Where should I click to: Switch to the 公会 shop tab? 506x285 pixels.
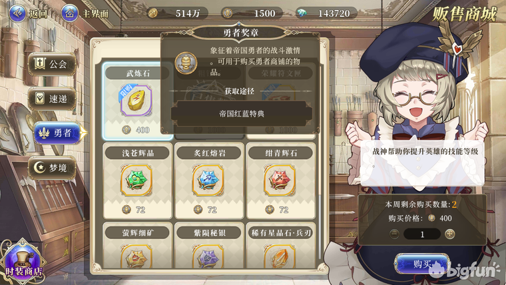point(52,64)
